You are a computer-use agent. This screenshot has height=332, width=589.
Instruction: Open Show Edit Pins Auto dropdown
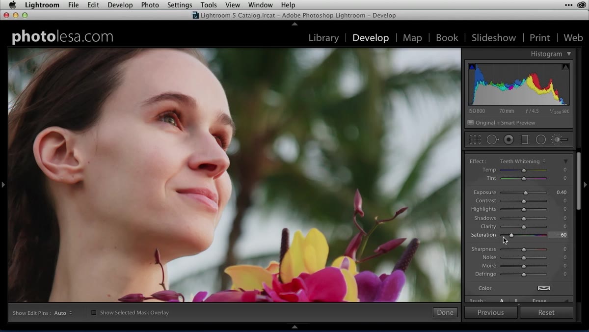[63, 313]
